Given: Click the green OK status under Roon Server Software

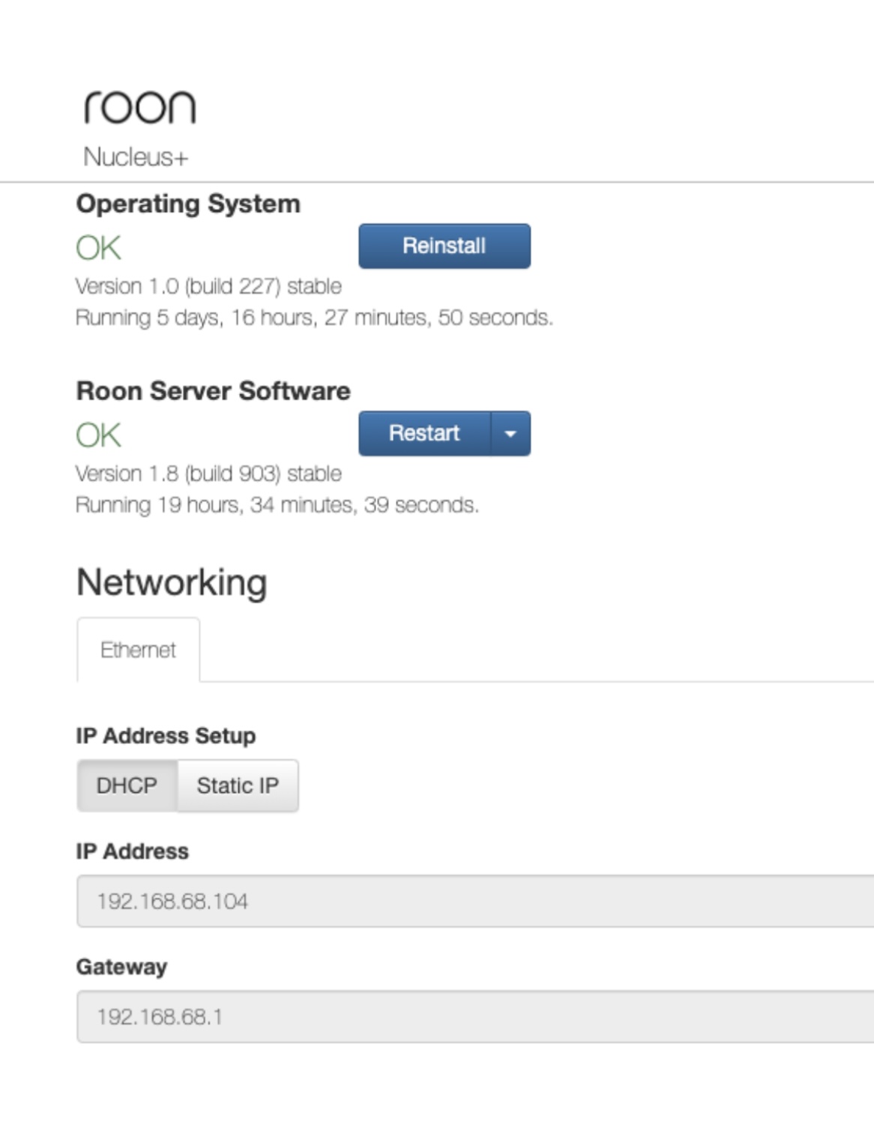Looking at the screenshot, I should 100,434.
